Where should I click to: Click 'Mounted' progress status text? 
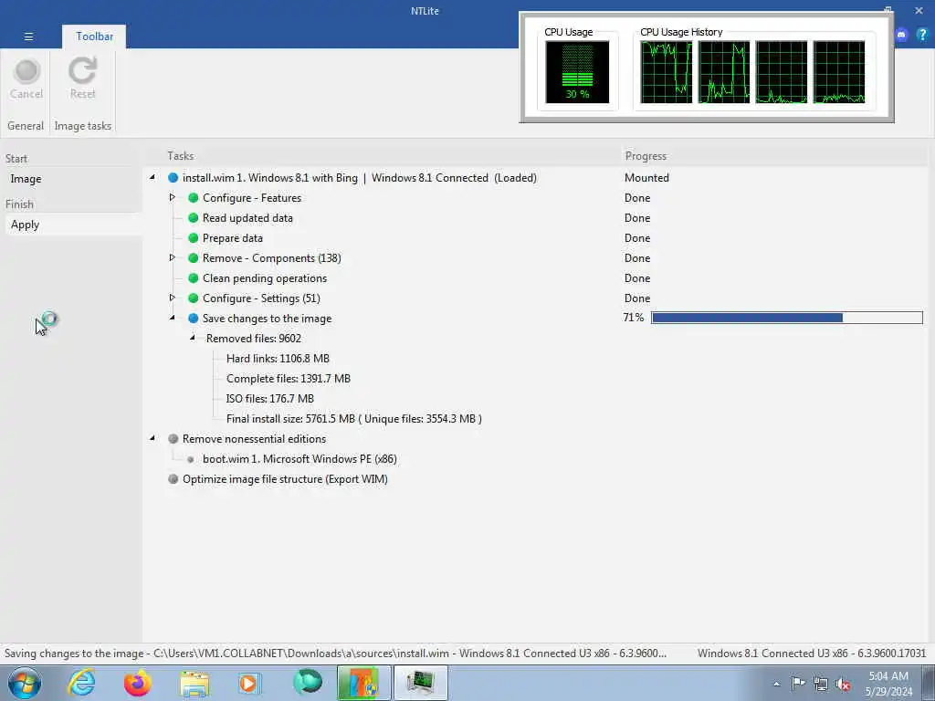point(646,178)
